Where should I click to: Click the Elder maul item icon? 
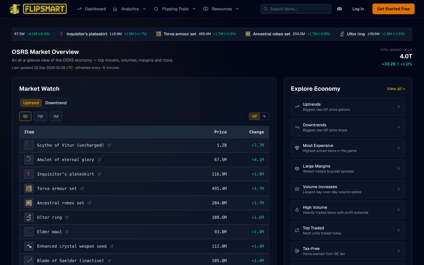click(29, 232)
